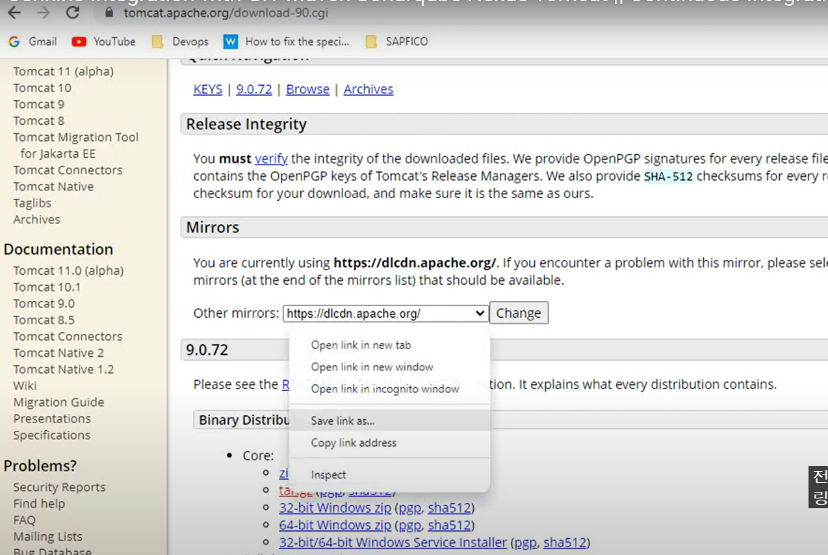Screen dimensions: 828x555
Task: Open Tomcat 11 (alpha) download page
Action: 63,71
